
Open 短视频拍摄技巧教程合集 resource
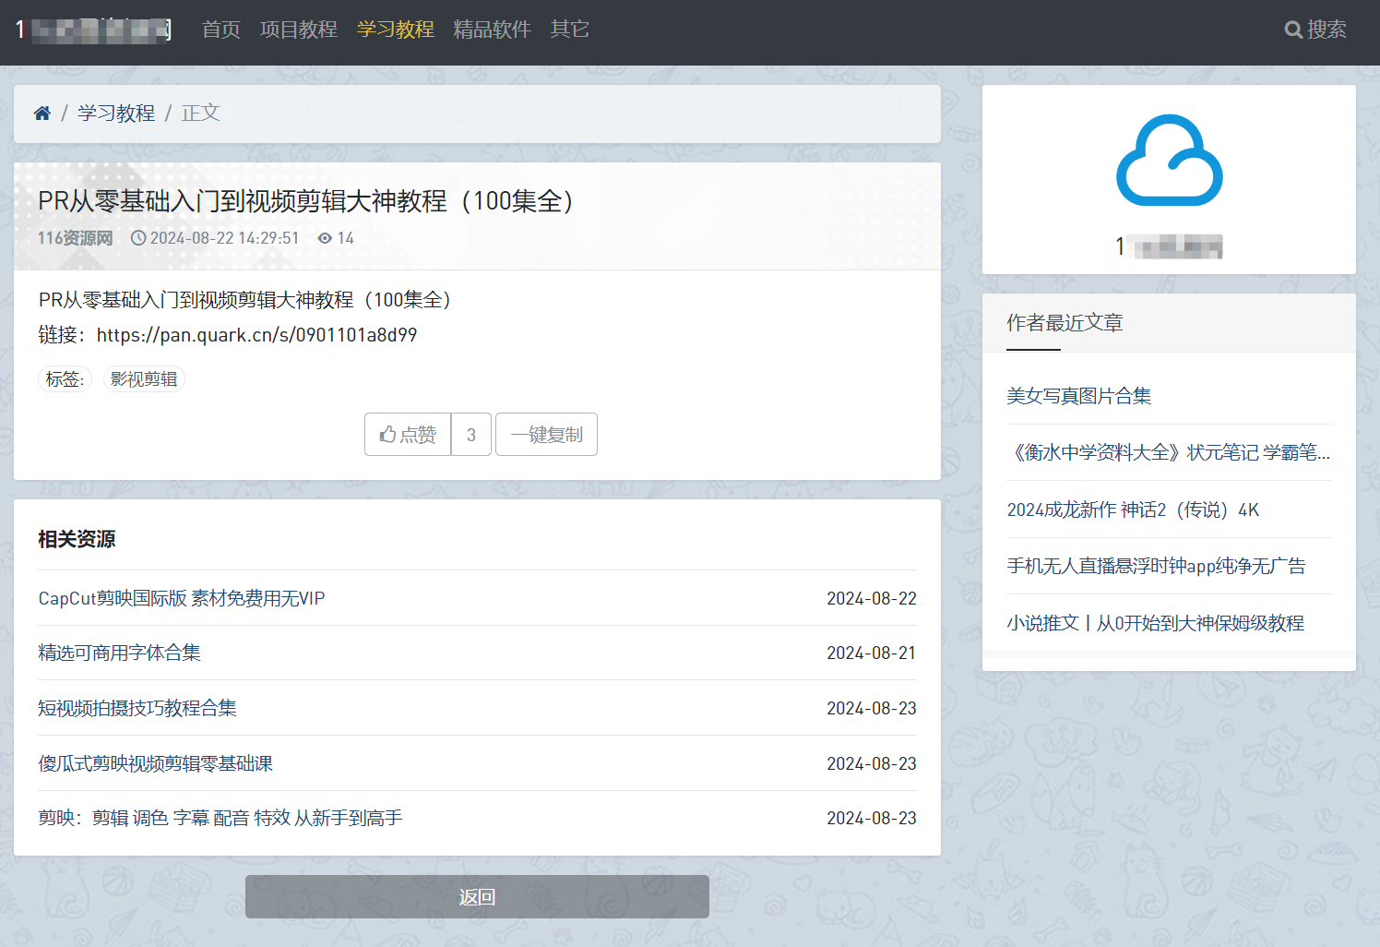click(137, 708)
